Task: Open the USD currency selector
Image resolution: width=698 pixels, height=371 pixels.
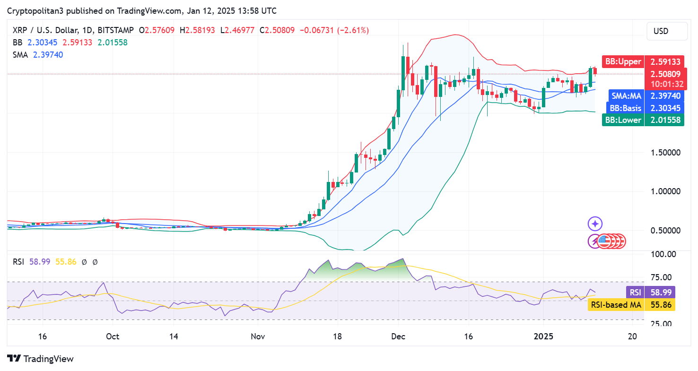Action: pos(667,31)
